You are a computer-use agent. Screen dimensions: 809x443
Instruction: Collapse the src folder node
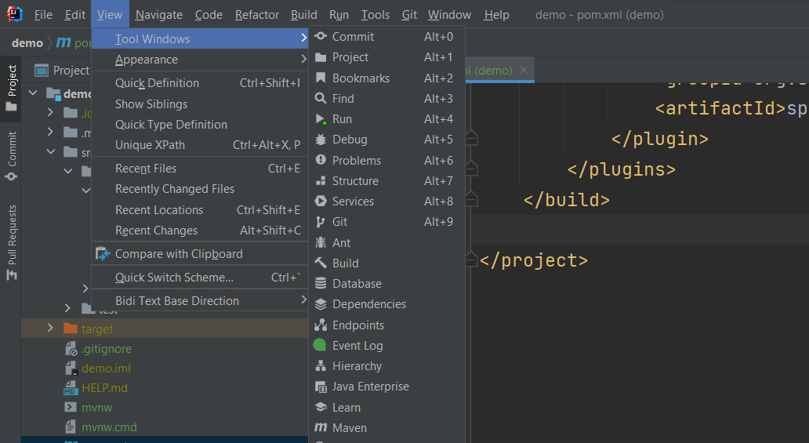click(50, 151)
